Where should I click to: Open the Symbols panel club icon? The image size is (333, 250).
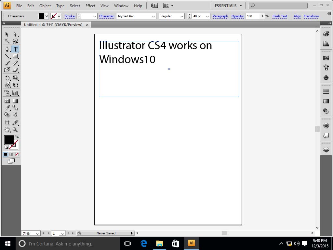pos(326,77)
